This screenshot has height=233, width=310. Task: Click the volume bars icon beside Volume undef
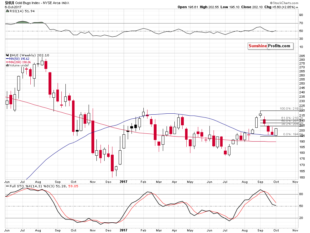coord(7,65)
